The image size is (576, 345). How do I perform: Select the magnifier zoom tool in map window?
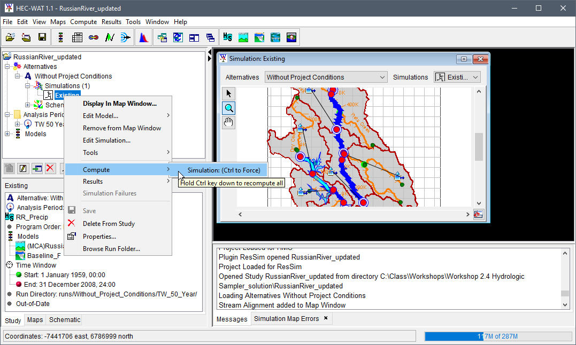(228, 108)
